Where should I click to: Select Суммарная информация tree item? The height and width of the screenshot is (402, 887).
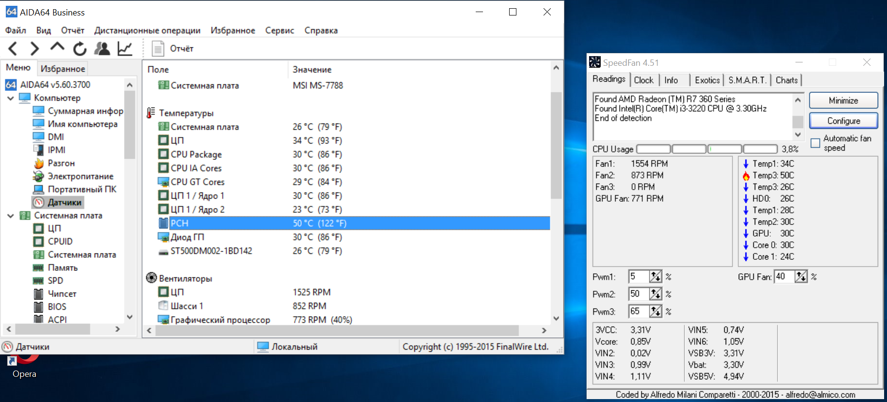point(78,111)
